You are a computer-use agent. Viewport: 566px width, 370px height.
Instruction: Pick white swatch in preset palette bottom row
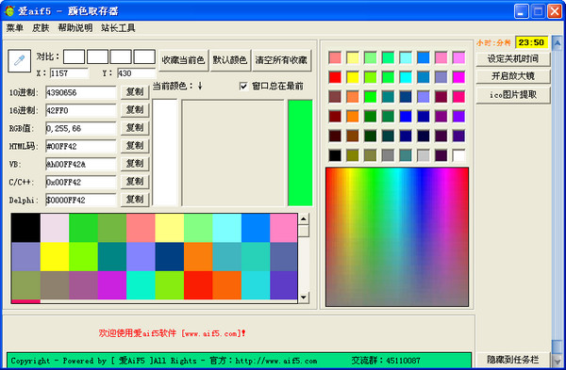(458, 155)
